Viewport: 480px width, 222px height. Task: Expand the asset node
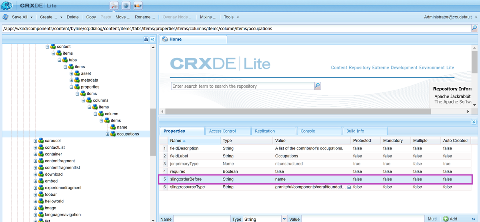click(x=72, y=73)
